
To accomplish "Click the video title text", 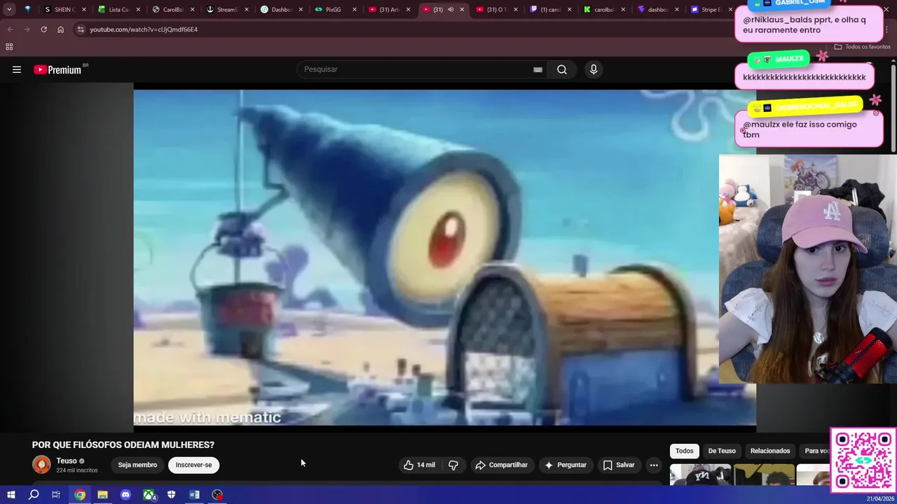I will click(x=123, y=444).
